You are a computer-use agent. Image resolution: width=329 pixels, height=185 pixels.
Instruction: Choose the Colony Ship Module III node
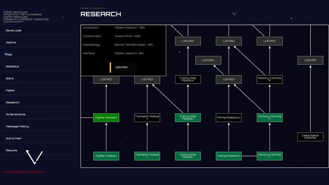point(188,79)
